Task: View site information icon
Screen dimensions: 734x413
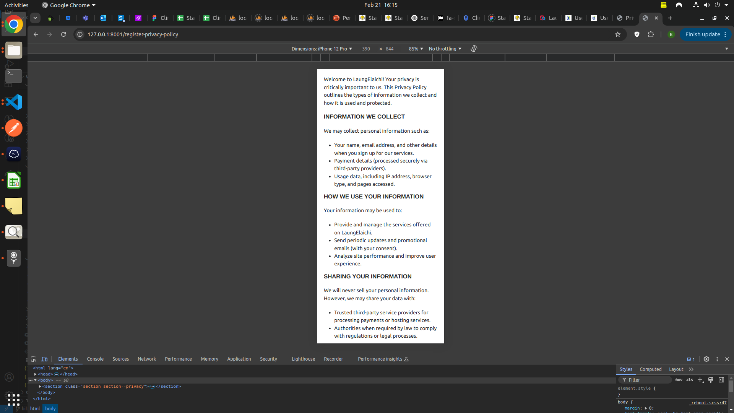Action: (x=80, y=34)
